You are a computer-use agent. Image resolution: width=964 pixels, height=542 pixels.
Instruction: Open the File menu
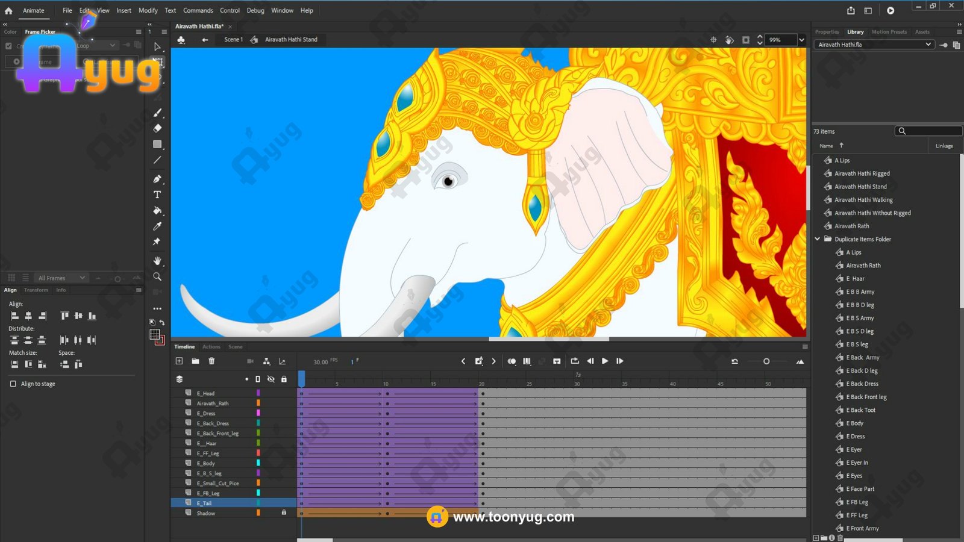click(67, 10)
